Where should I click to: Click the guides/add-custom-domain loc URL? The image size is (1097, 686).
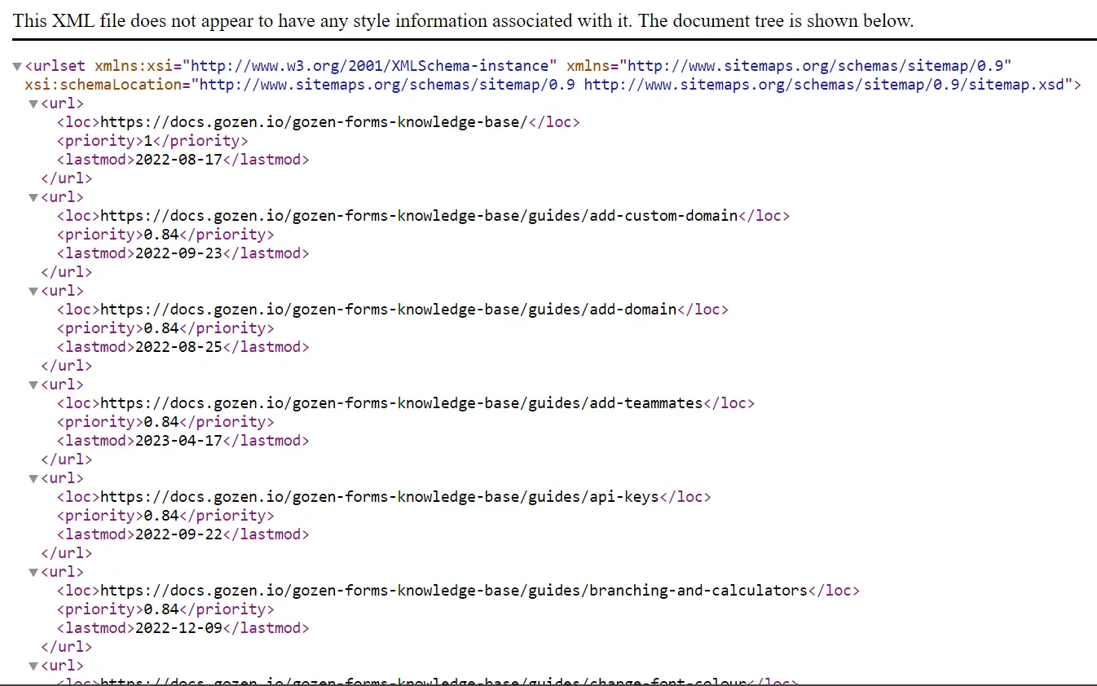419,216
